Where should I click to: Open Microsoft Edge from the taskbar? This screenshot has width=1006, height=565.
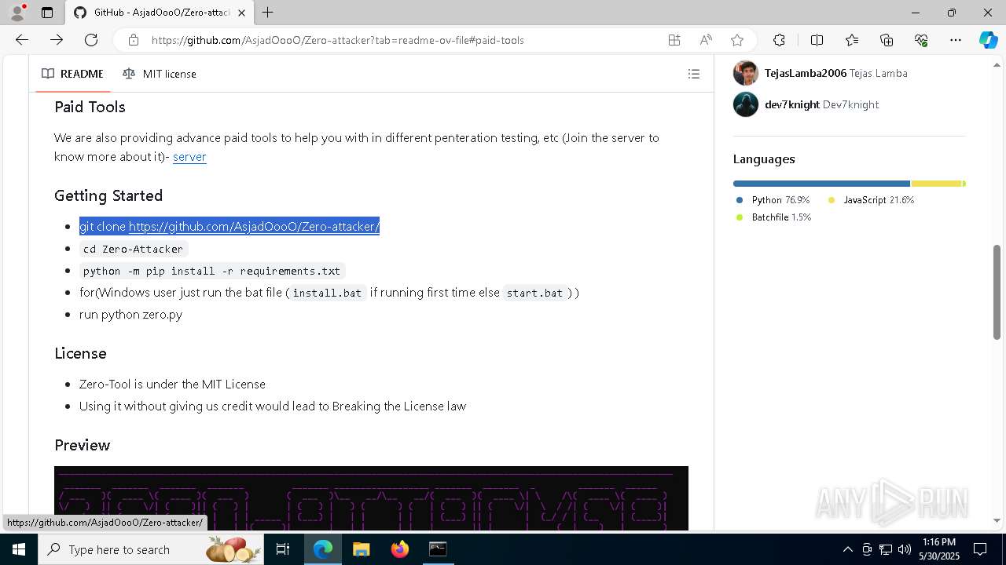click(323, 549)
